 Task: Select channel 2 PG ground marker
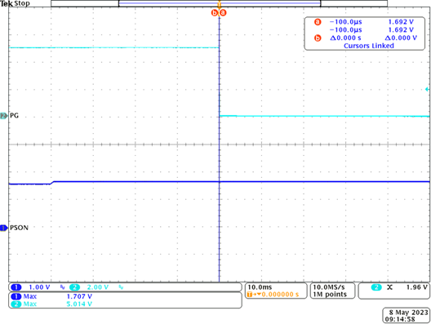point(4,116)
